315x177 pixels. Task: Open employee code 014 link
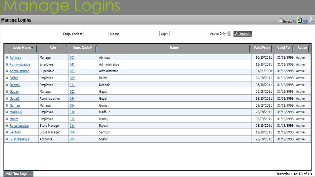72,126
